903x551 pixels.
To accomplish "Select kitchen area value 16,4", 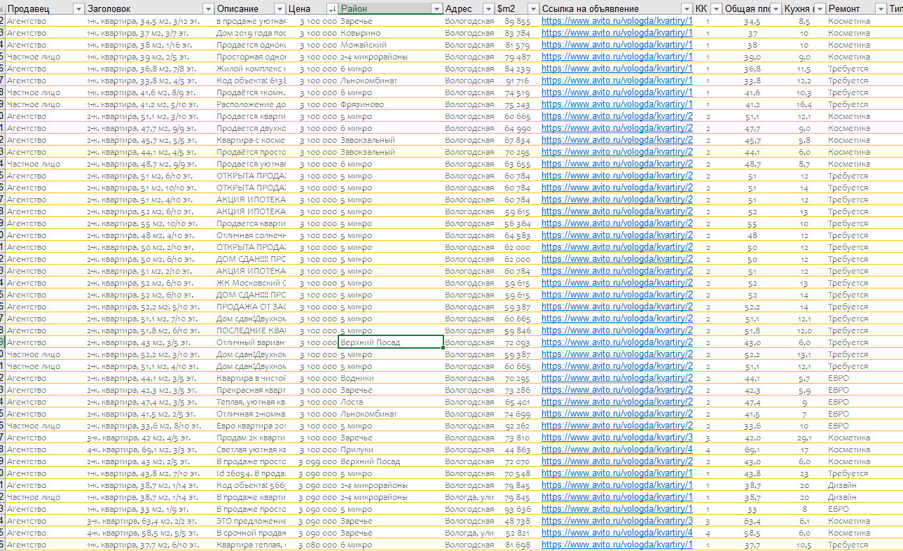I will (x=804, y=104).
